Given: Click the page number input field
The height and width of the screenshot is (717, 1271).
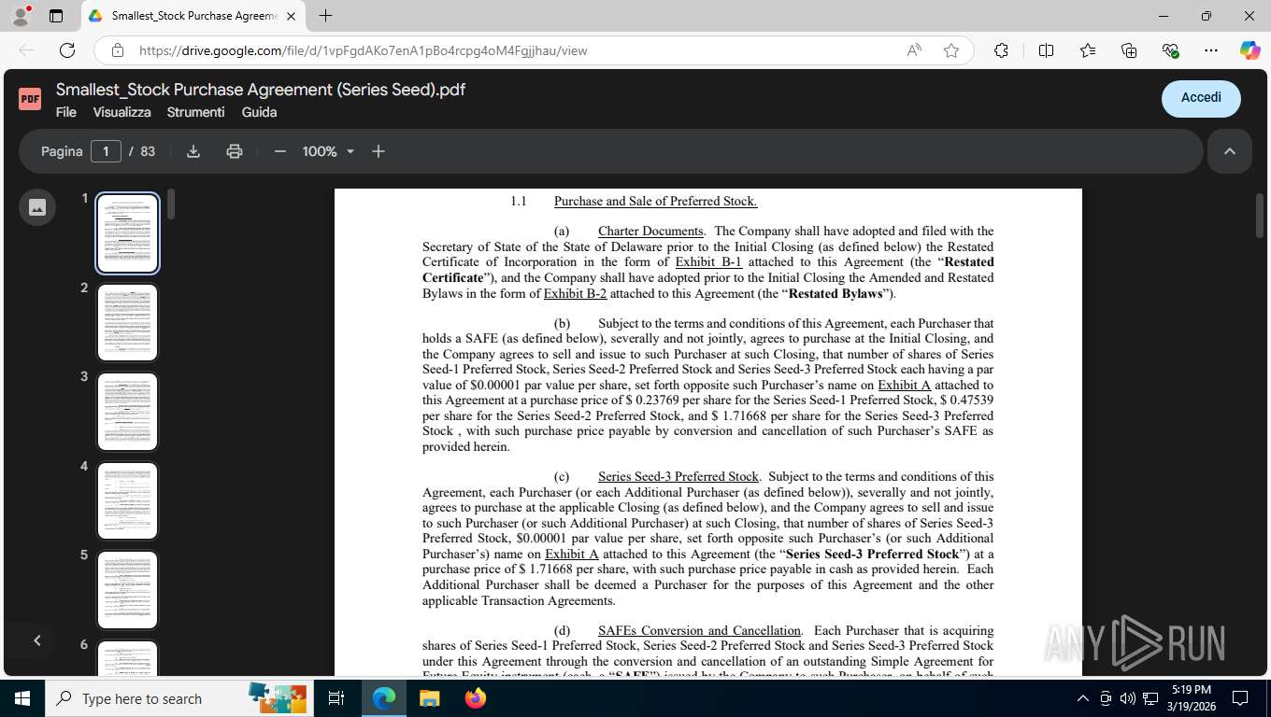Looking at the screenshot, I should click(106, 151).
